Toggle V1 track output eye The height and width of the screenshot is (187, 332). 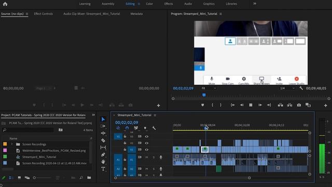[x=146, y=150]
